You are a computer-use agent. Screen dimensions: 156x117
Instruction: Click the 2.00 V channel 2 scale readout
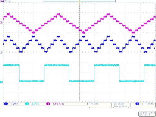(x=35, y=104)
